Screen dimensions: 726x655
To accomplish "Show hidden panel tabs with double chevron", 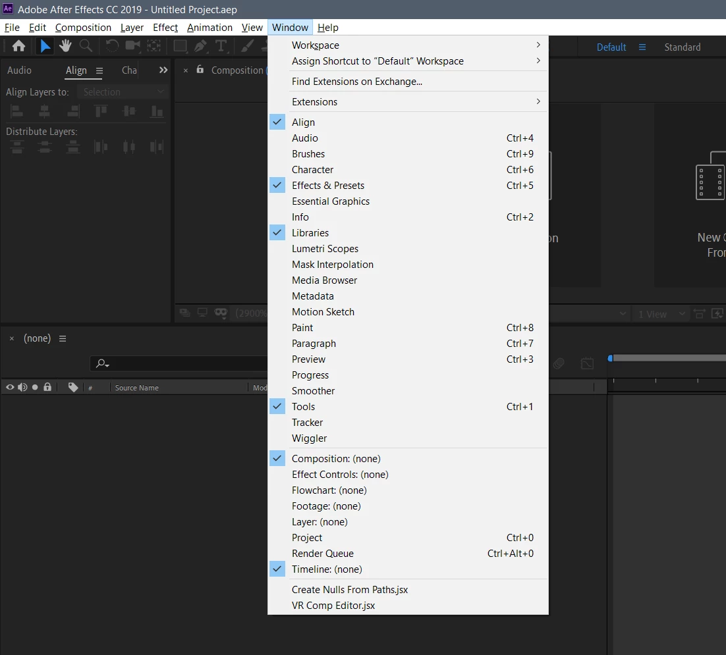I will [x=163, y=70].
